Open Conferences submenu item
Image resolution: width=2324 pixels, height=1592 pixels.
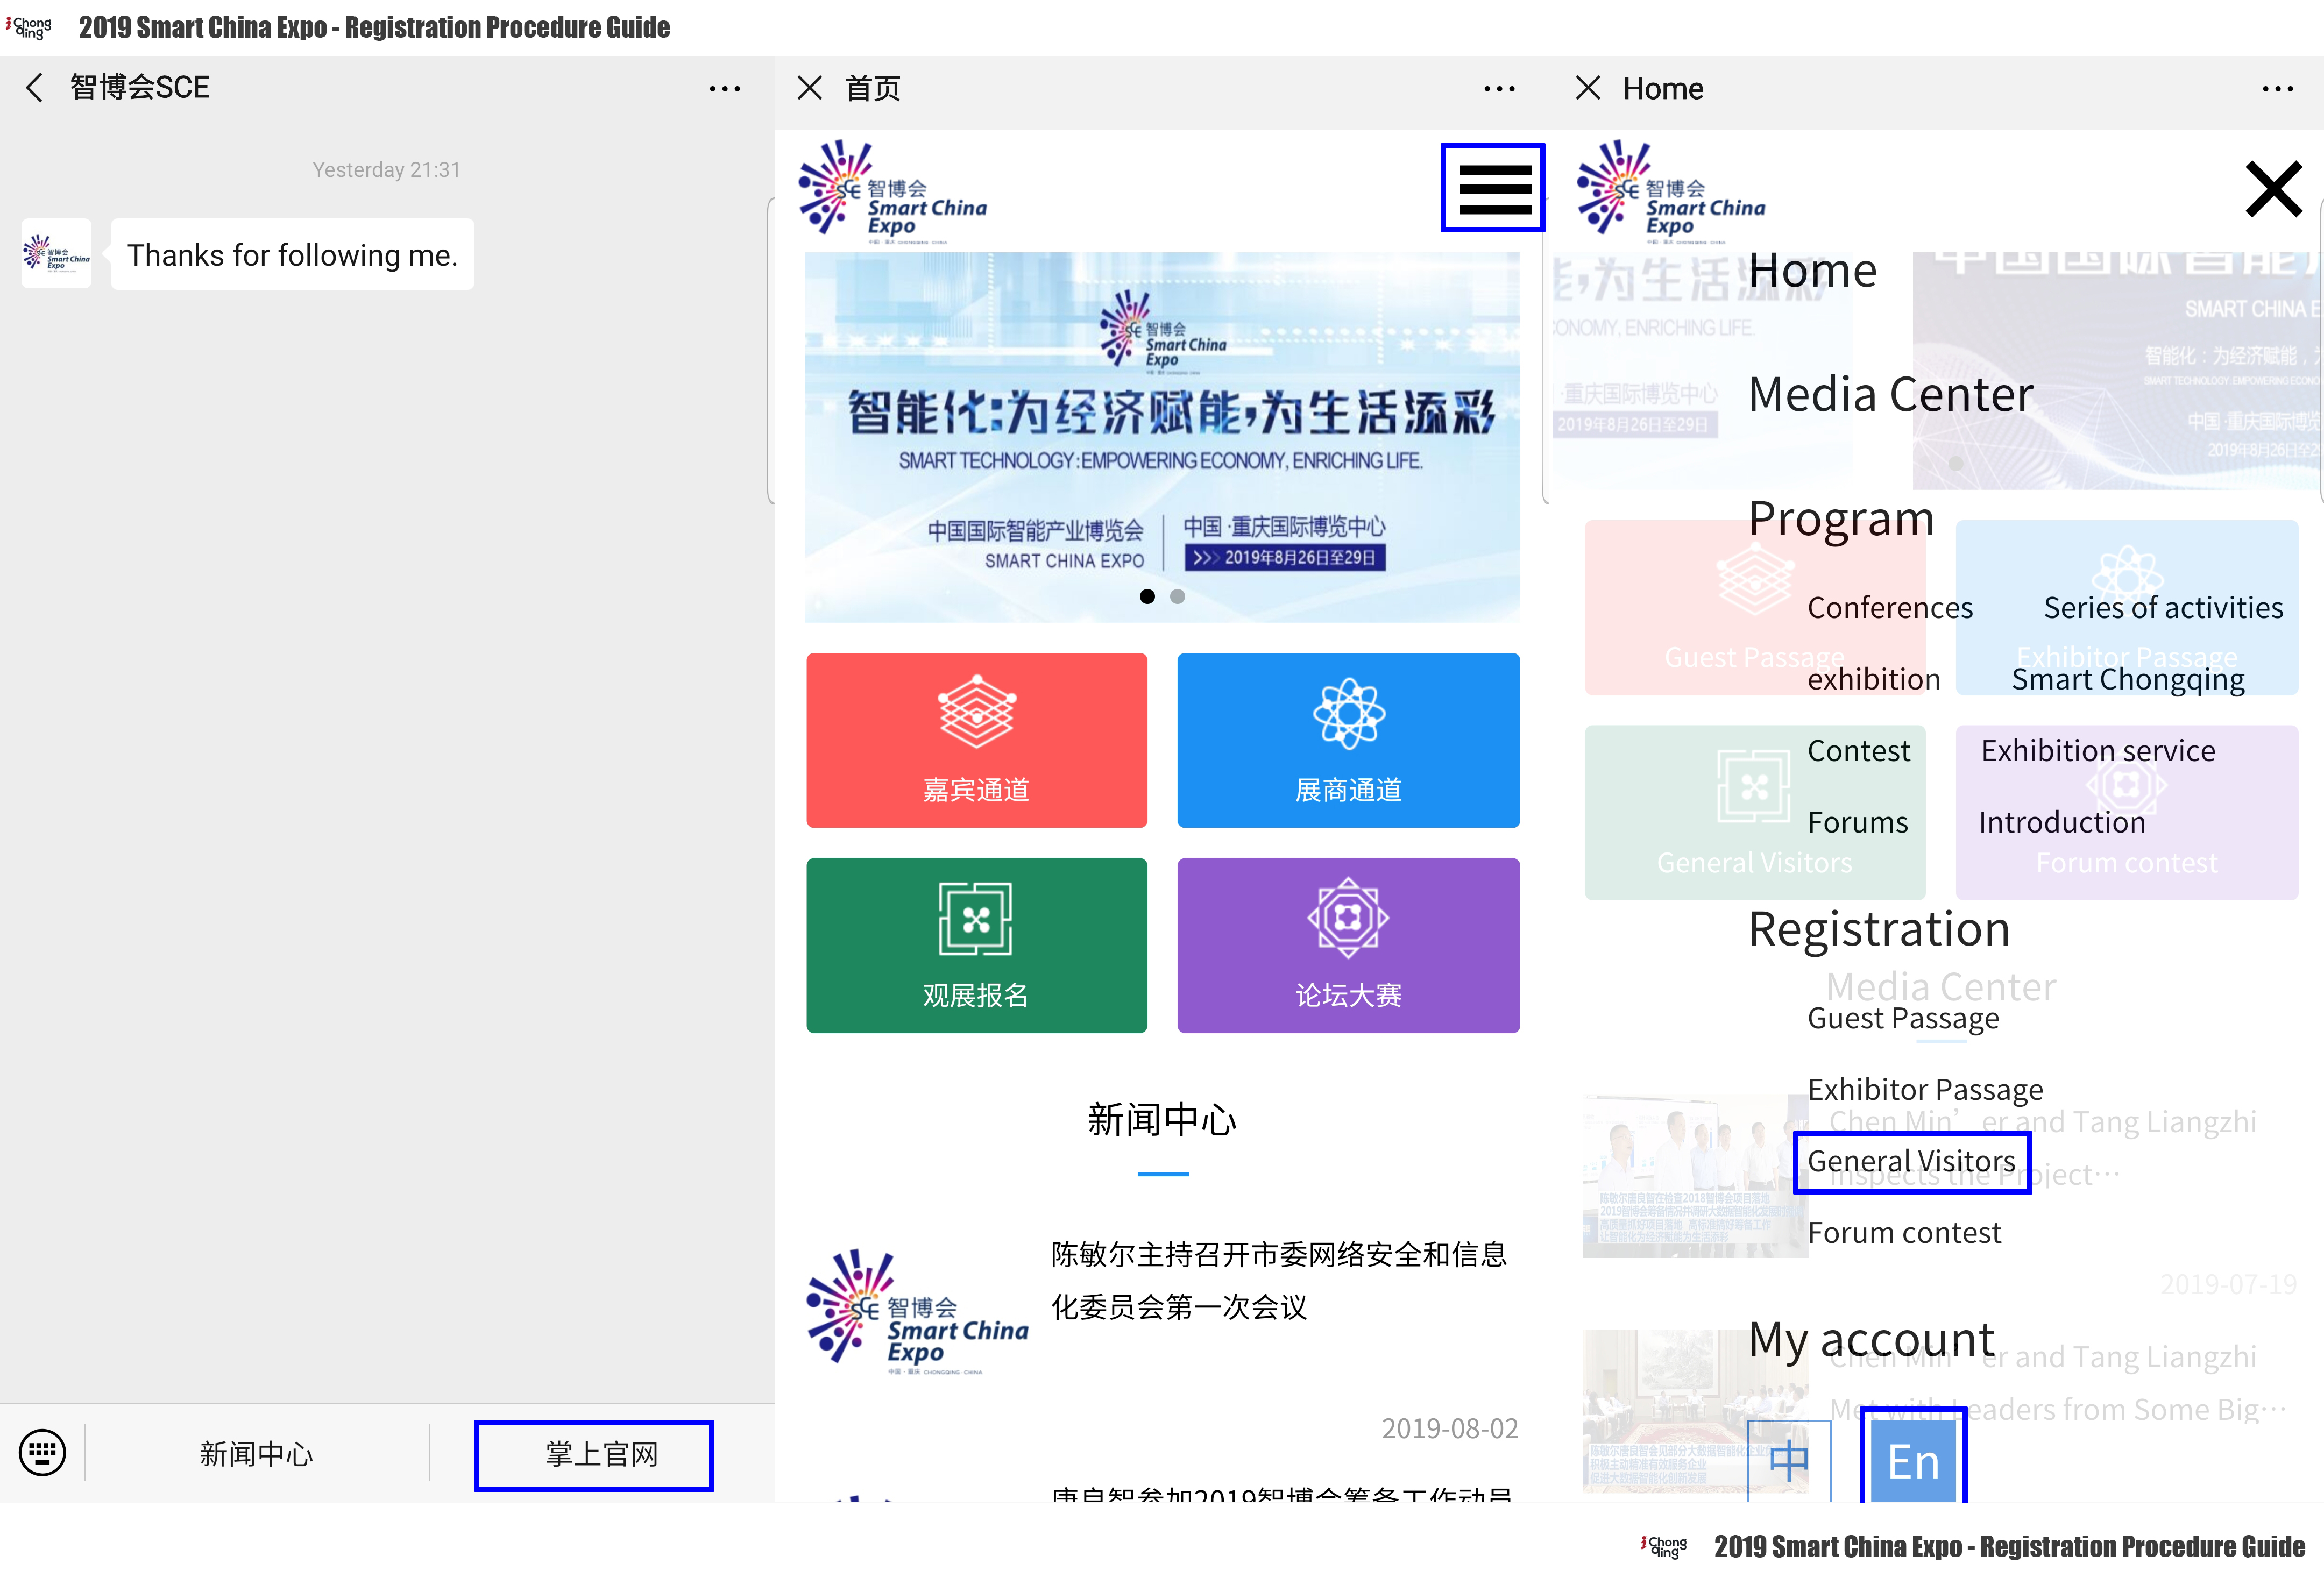coord(1890,607)
